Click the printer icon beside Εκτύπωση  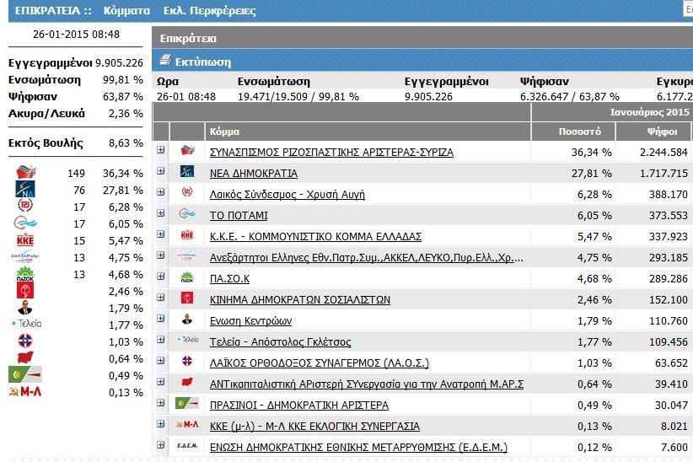165,60
